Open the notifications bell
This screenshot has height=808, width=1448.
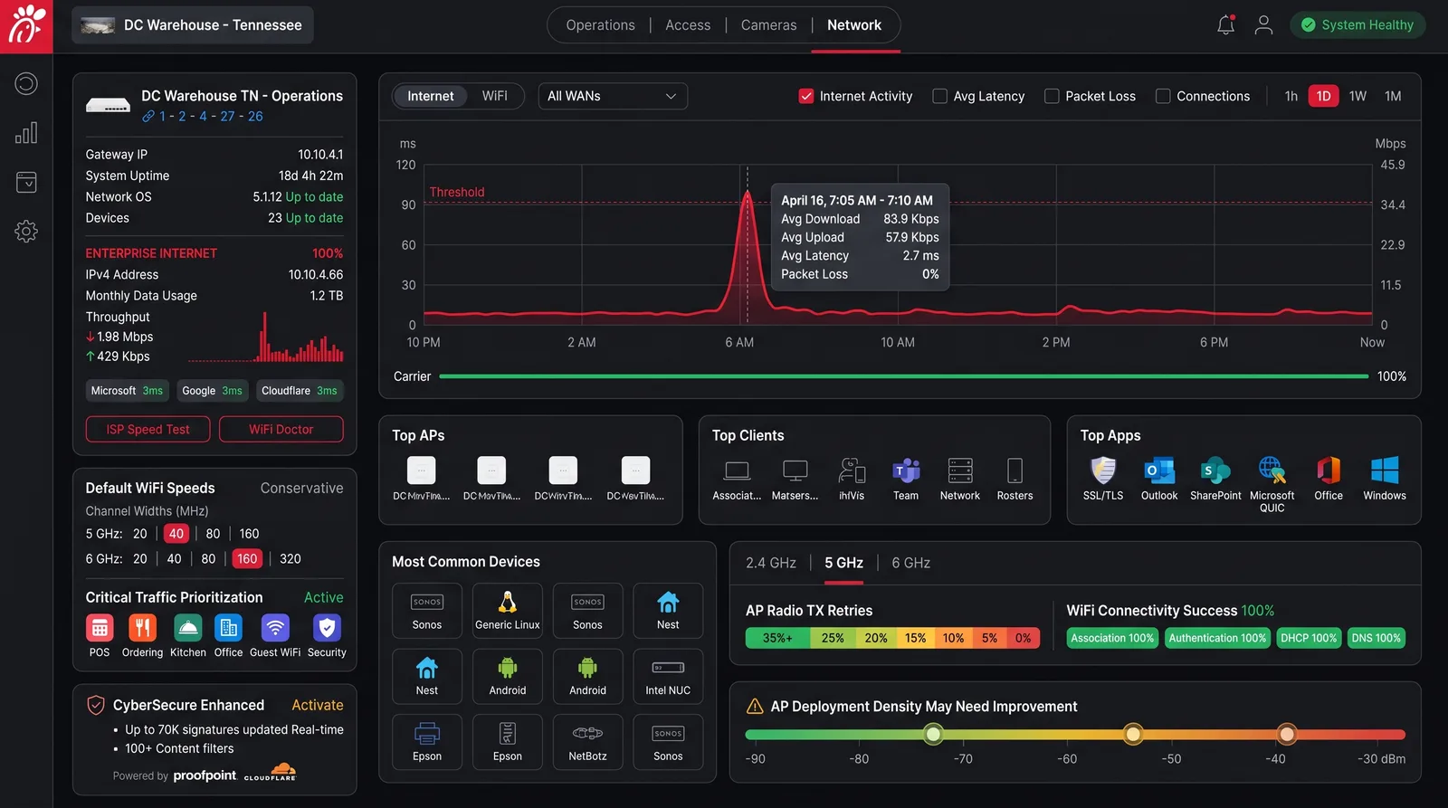(1225, 24)
